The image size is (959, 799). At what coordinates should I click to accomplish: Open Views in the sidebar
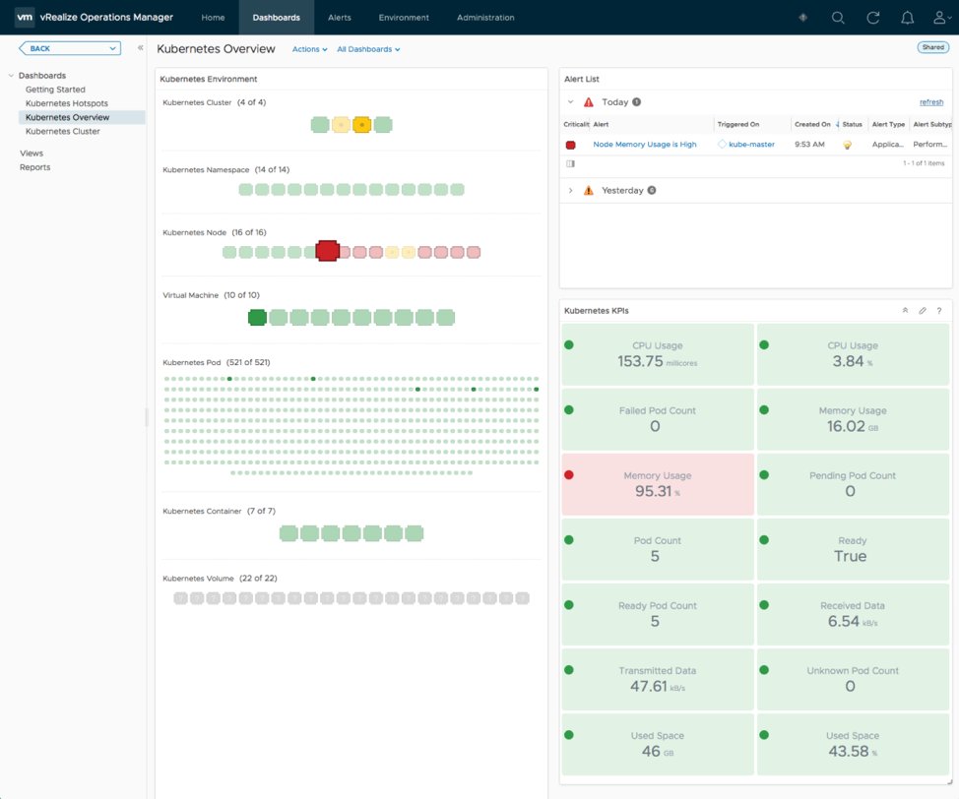[32, 154]
